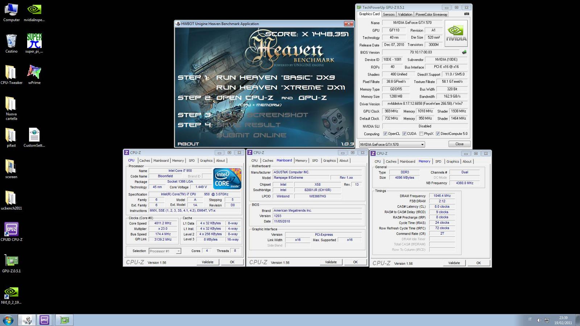This screenshot has width=580, height=326.
Task: Open the volume tray icon
Action: [x=539, y=320]
